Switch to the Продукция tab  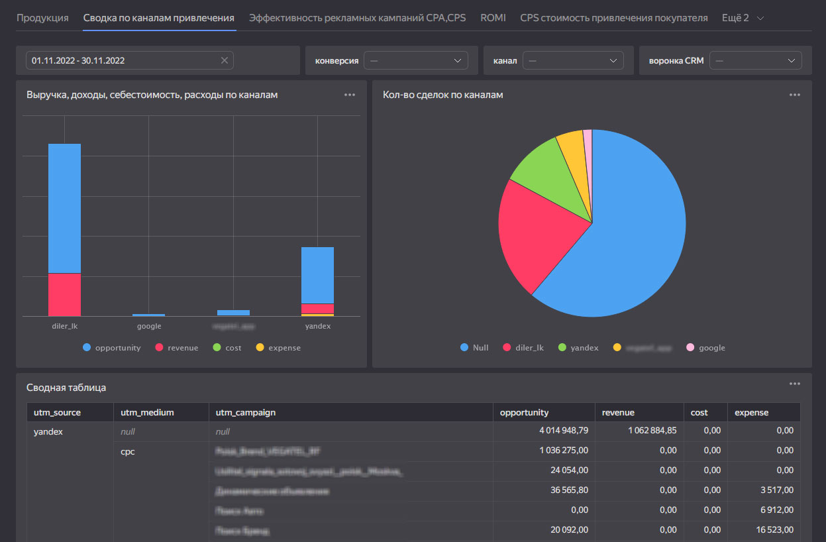(x=42, y=18)
